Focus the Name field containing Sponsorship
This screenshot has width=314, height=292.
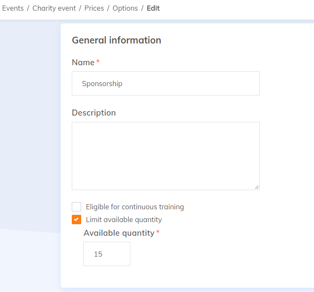[x=165, y=84]
